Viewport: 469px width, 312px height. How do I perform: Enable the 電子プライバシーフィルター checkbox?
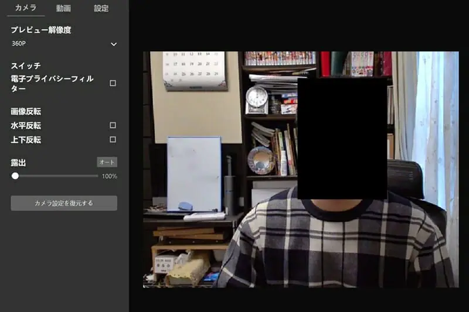[113, 83]
